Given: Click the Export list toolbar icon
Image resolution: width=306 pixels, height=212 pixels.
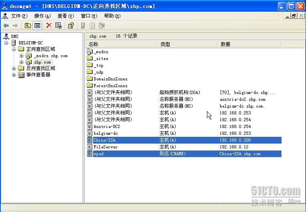Looking at the screenshot, I should click(x=58, y=26).
